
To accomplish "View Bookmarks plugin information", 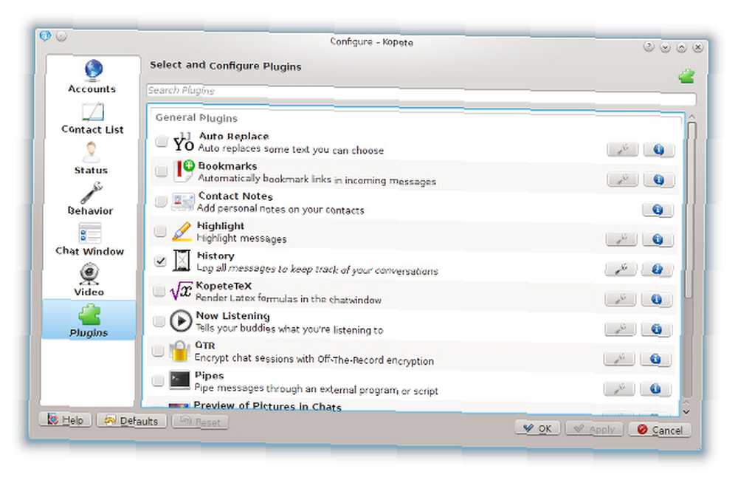I will click(658, 180).
